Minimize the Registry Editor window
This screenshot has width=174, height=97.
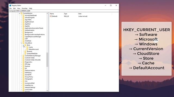coord(105,5)
